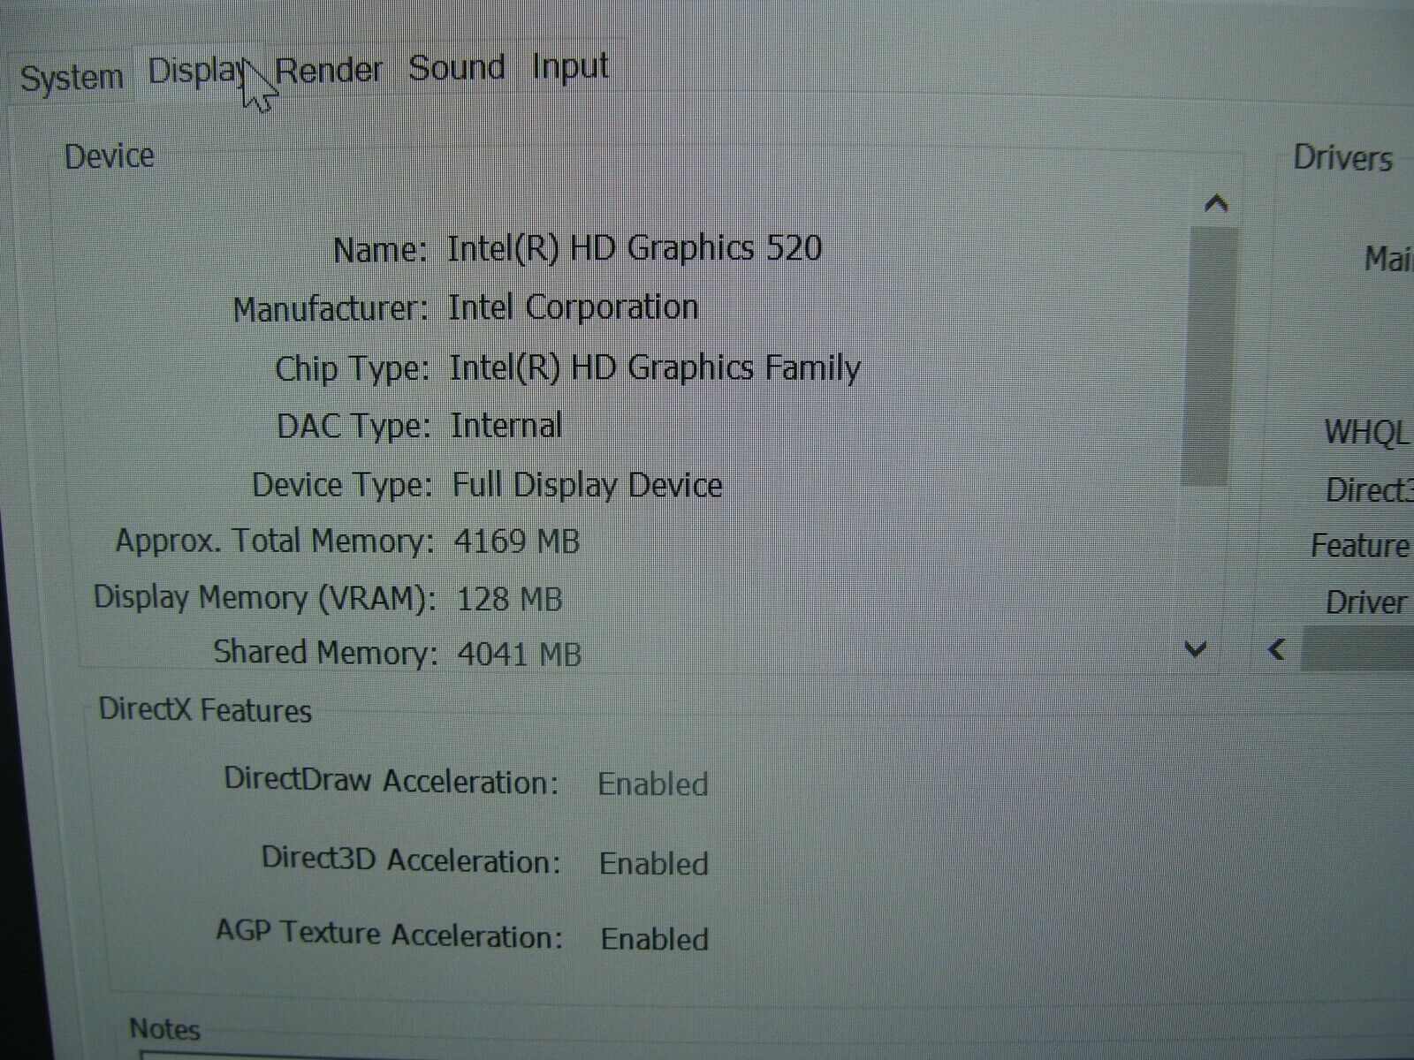Select the text 'Intel(R) HD Graphics 520'
The width and height of the screenshot is (1414, 1060).
(x=635, y=247)
